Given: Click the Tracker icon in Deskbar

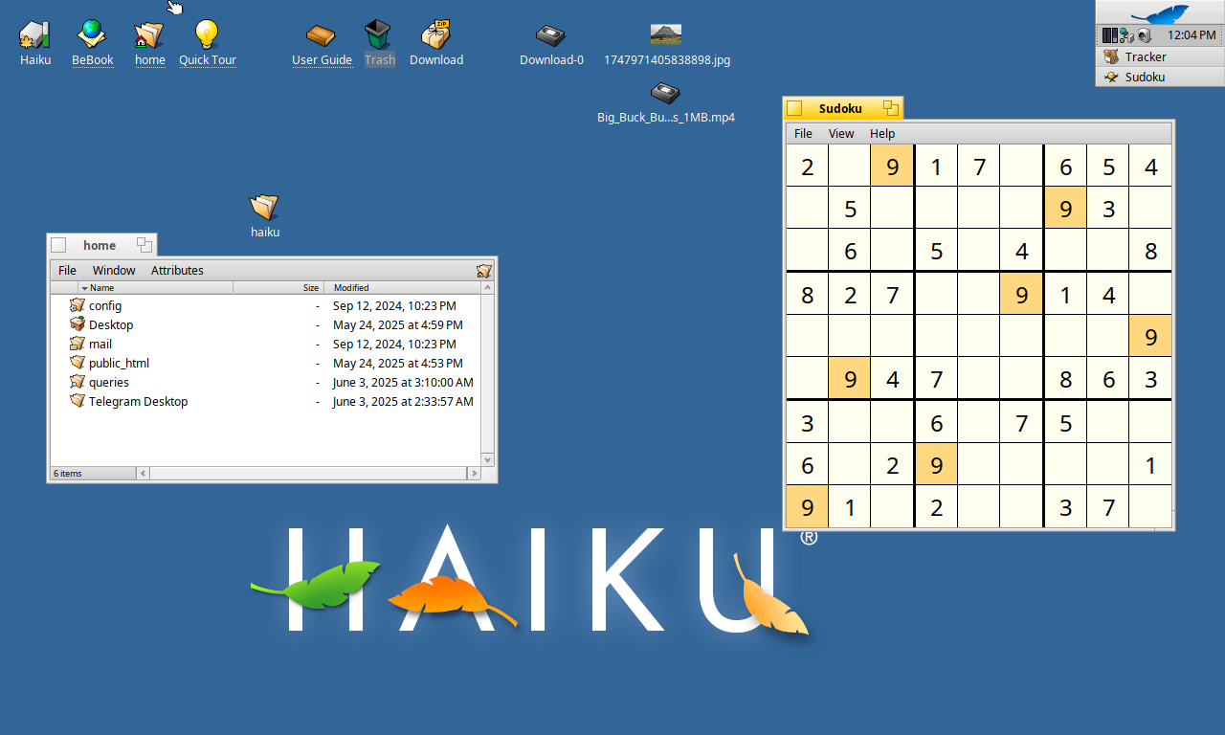Looking at the screenshot, I should (x=1112, y=56).
